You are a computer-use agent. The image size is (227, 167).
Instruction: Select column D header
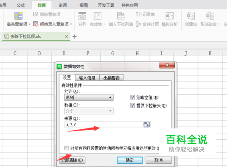39,53
